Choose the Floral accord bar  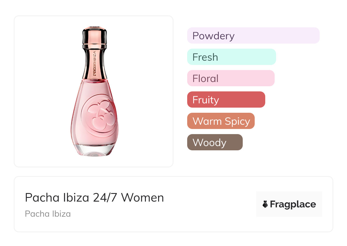230,78
